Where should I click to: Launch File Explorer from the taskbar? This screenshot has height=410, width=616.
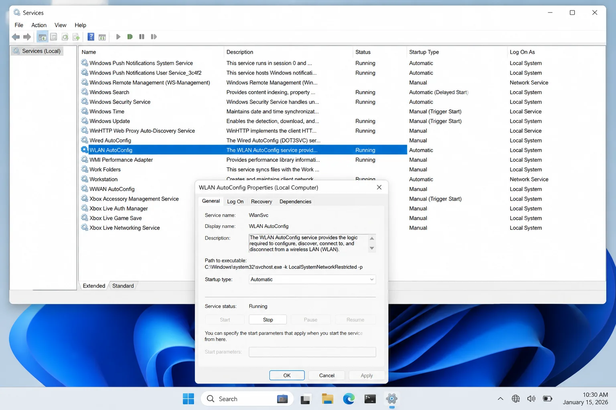pyautogui.click(x=327, y=399)
